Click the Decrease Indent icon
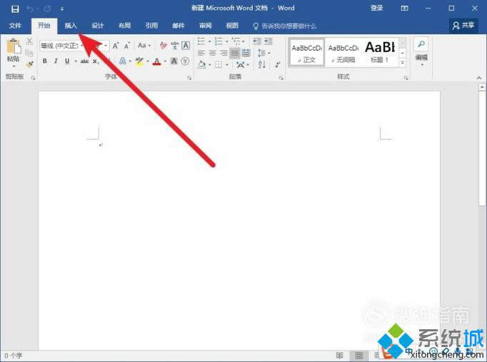This screenshot has height=362, width=487. pos(257,41)
